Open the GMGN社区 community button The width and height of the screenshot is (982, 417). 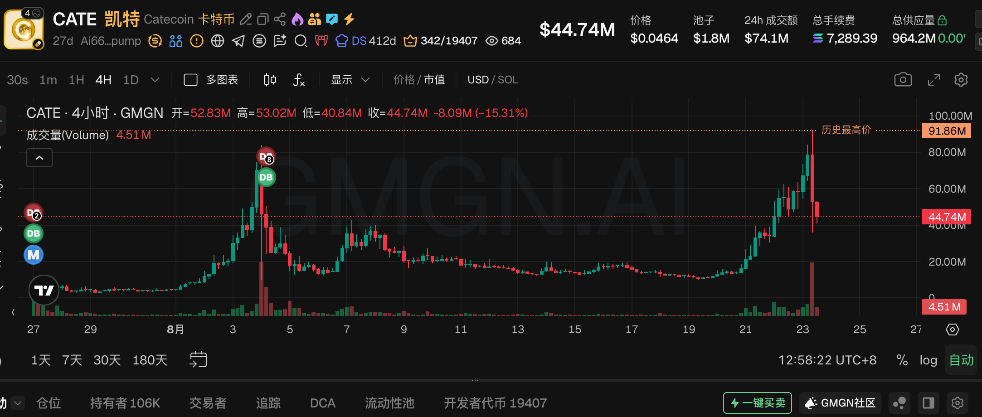(840, 403)
